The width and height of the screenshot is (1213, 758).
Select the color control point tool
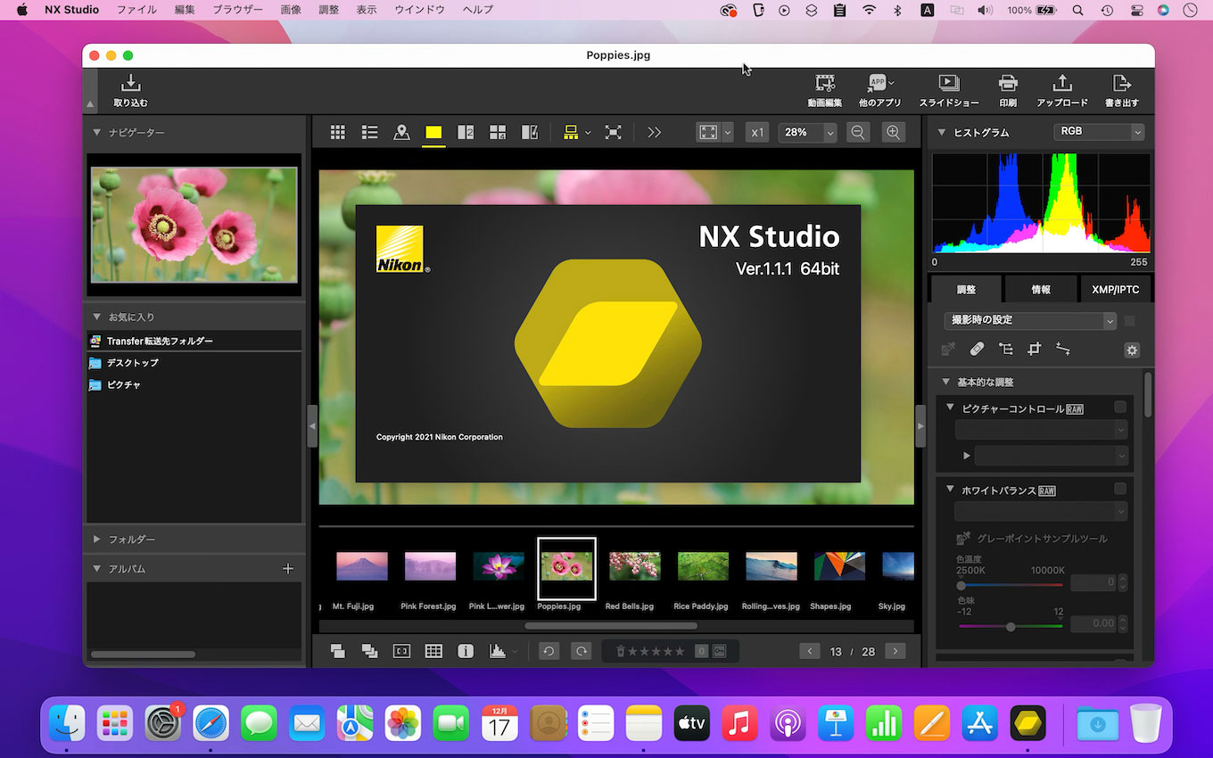[1005, 350]
